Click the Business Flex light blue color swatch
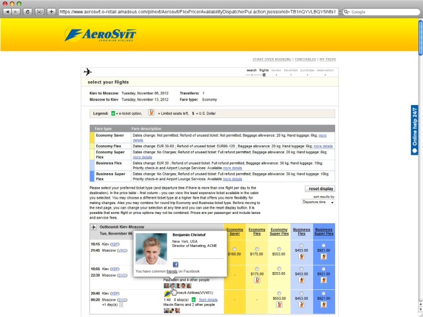Screen dimensions: 423x317 [92, 165]
